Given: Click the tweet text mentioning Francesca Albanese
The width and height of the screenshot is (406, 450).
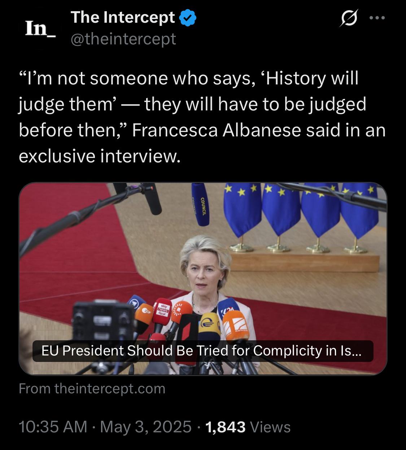Looking at the screenshot, I should pos(202,117).
